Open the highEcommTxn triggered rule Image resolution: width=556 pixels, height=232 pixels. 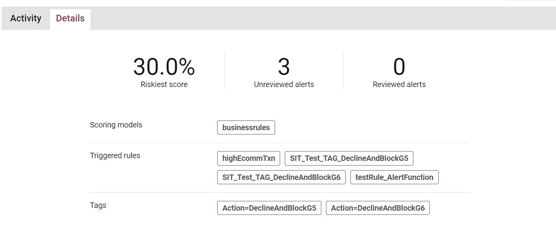[x=249, y=158]
